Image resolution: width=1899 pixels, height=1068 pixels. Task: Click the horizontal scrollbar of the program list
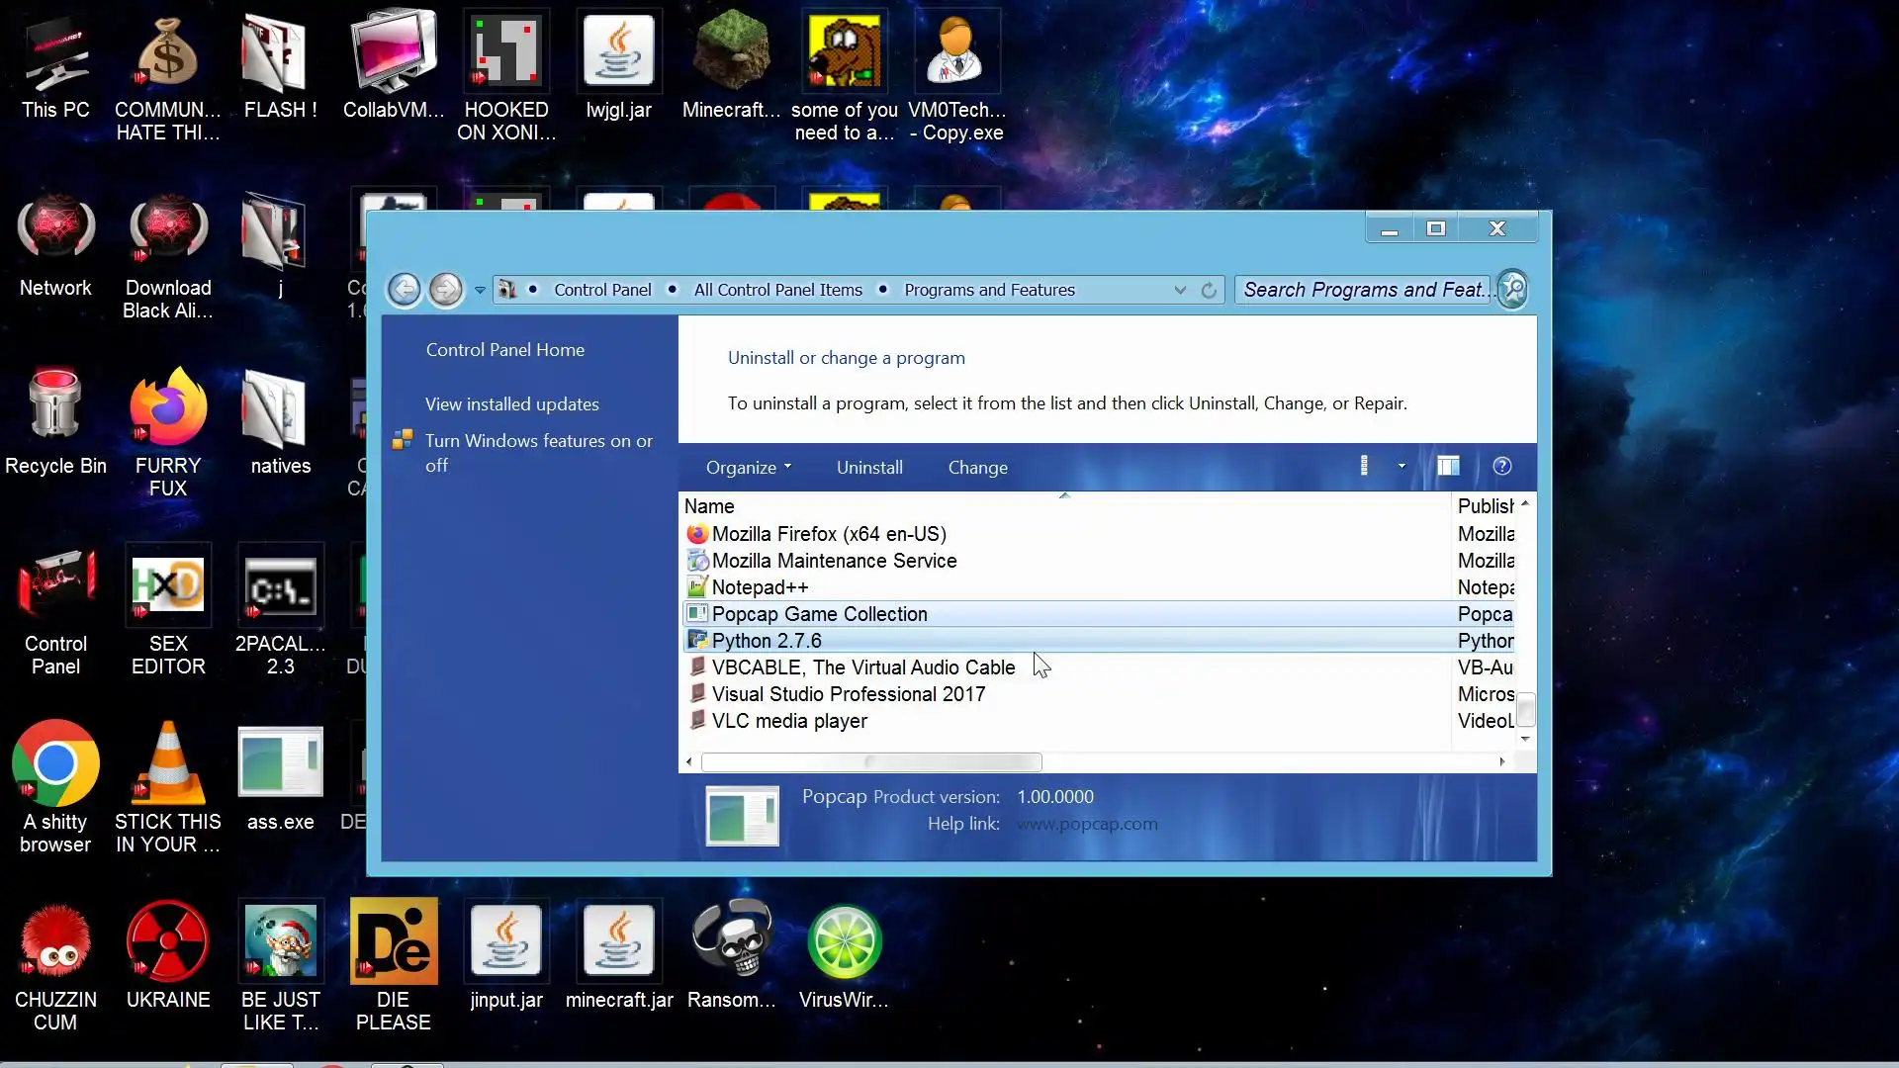(870, 761)
